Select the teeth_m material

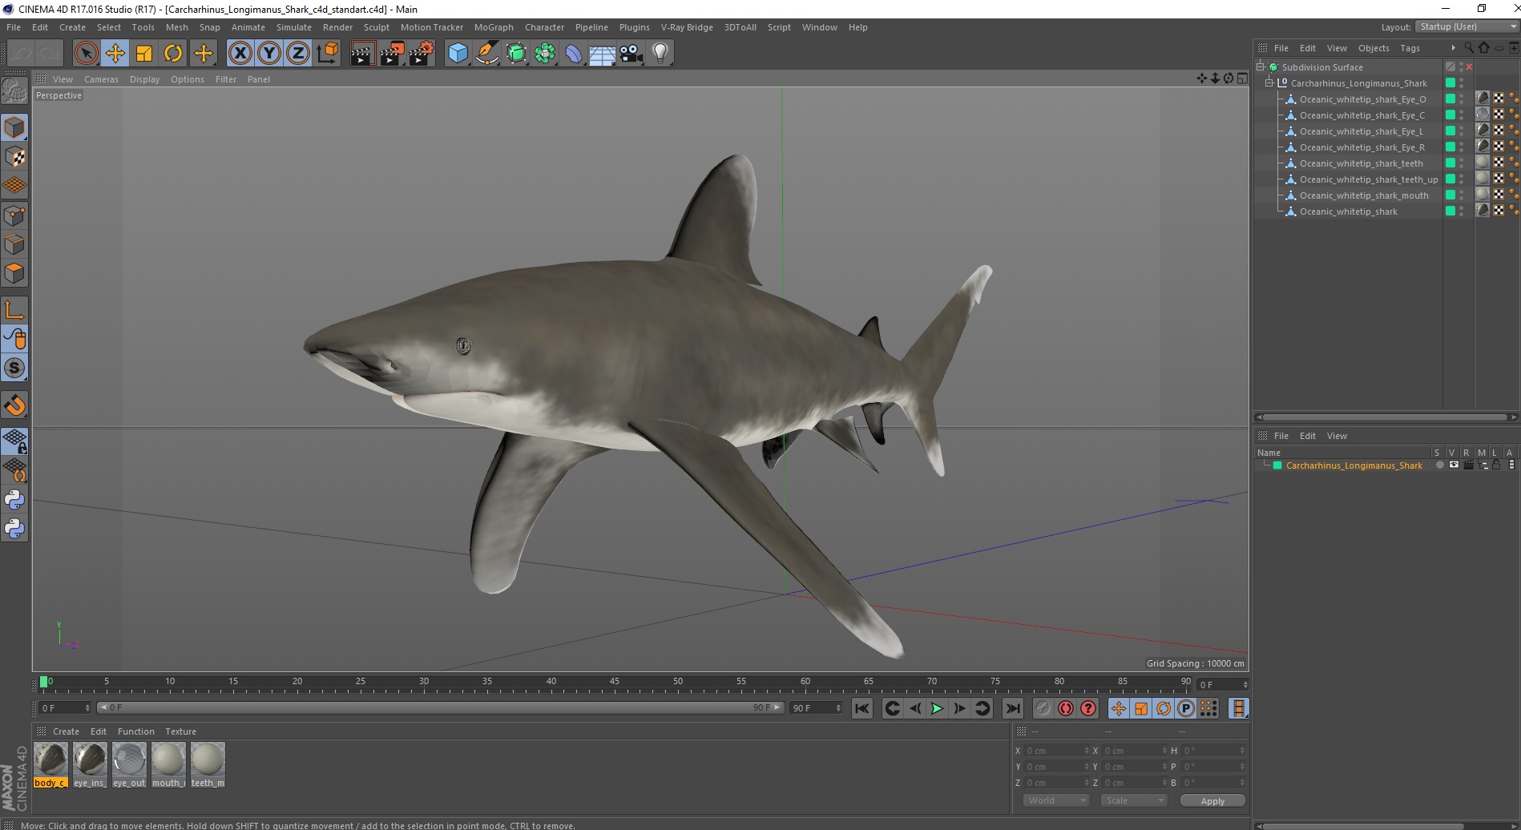208,764
